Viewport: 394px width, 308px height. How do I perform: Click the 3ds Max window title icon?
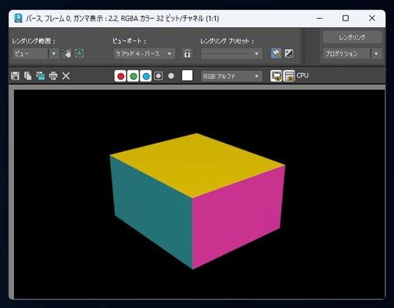pyautogui.click(x=18, y=18)
